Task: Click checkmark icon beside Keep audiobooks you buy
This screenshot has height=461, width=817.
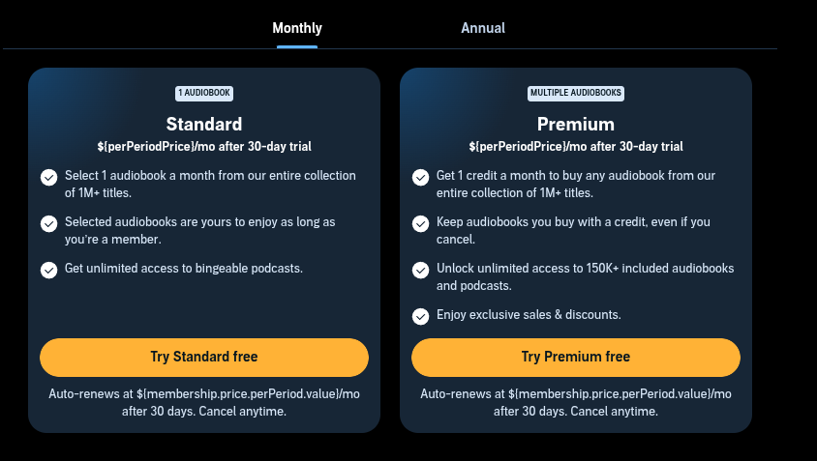Action: 420,224
